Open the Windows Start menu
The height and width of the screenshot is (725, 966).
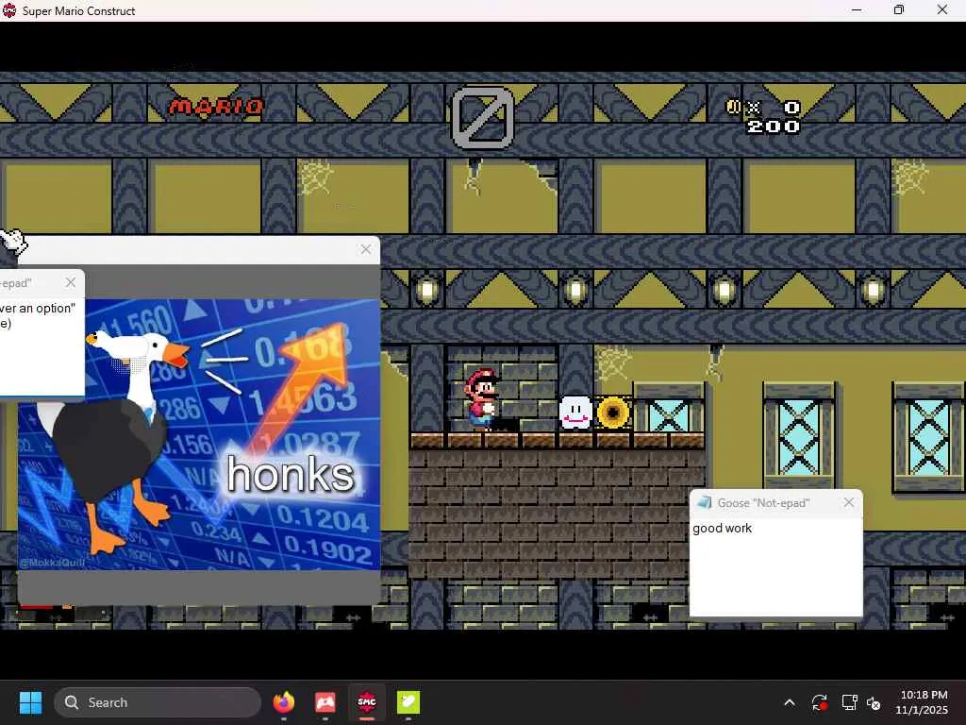coord(30,702)
